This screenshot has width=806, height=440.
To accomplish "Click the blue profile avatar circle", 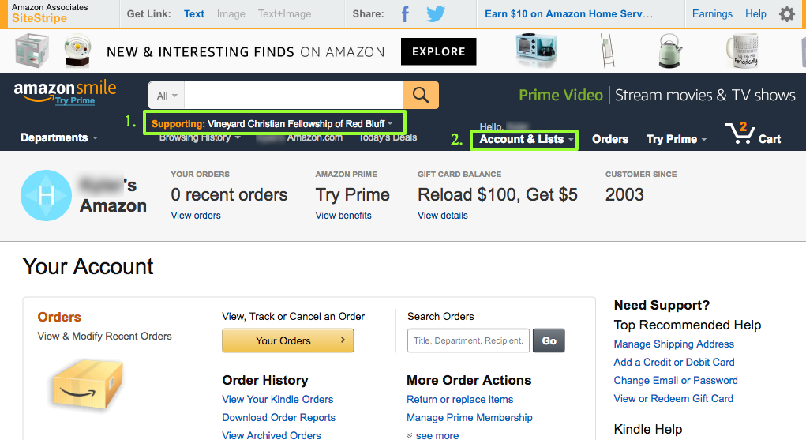I will tap(46, 196).
